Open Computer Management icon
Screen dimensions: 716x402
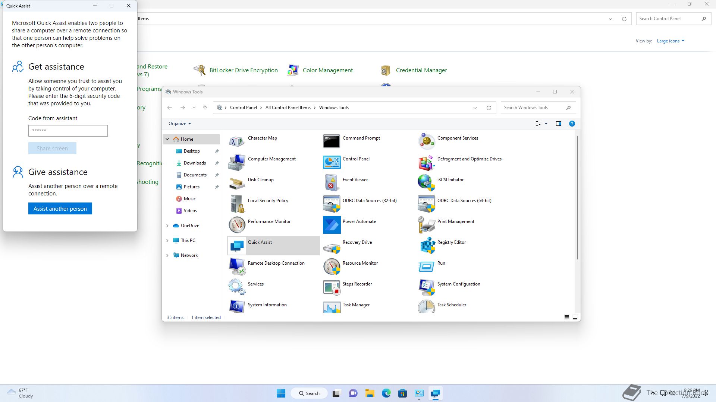236,162
